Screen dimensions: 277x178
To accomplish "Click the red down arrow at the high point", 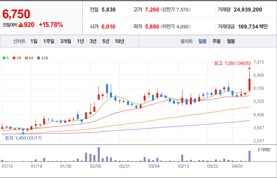I will click(x=249, y=68).
